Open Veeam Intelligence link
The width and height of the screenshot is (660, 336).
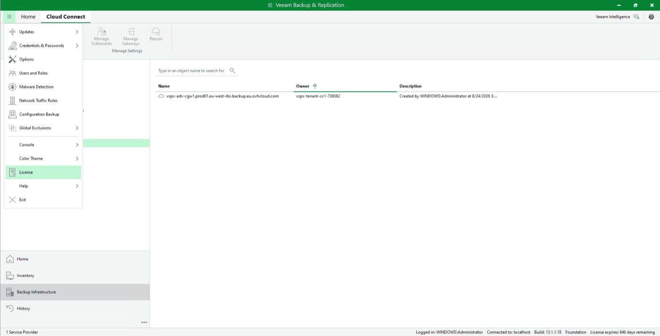click(613, 16)
